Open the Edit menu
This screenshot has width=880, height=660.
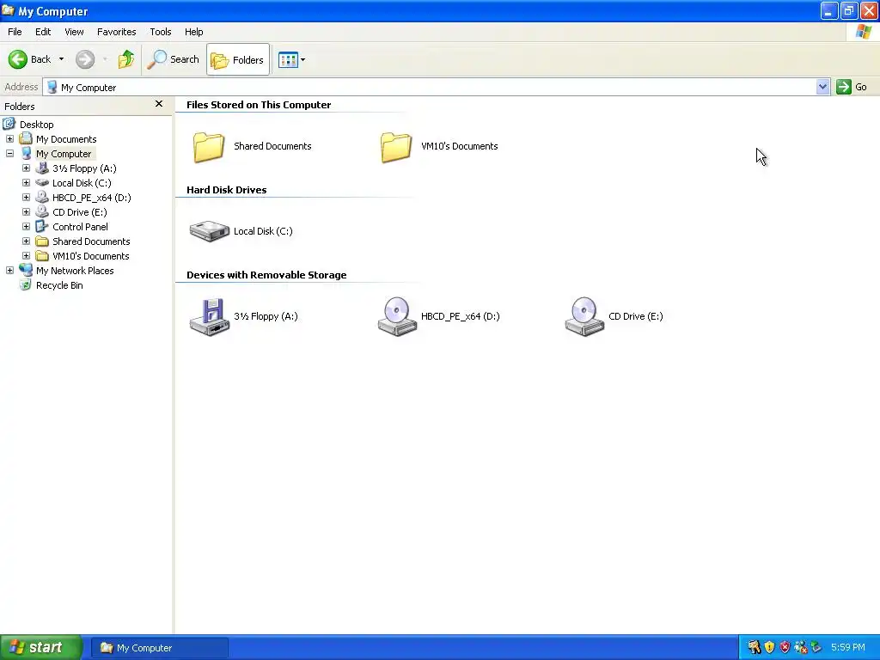pos(43,32)
